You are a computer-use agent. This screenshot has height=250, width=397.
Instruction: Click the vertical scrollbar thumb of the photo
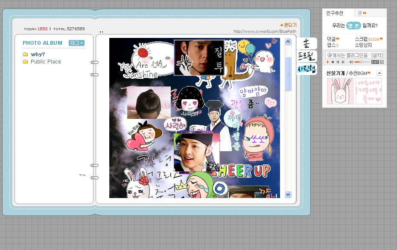tap(288, 74)
